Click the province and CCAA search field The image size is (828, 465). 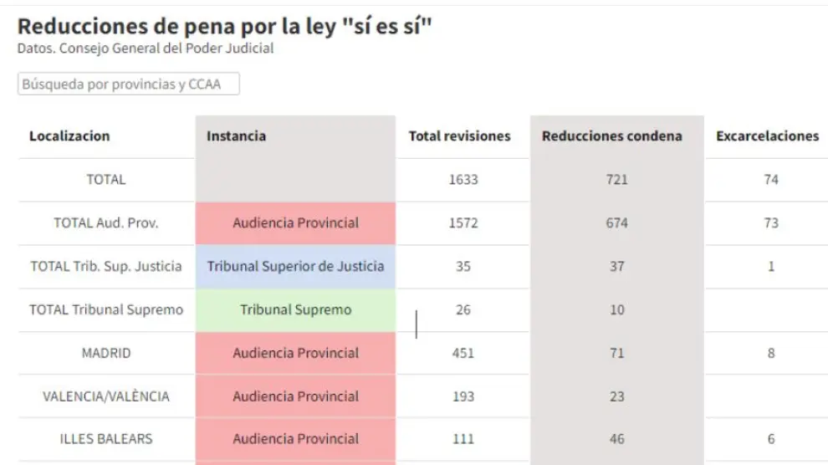click(x=129, y=84)
